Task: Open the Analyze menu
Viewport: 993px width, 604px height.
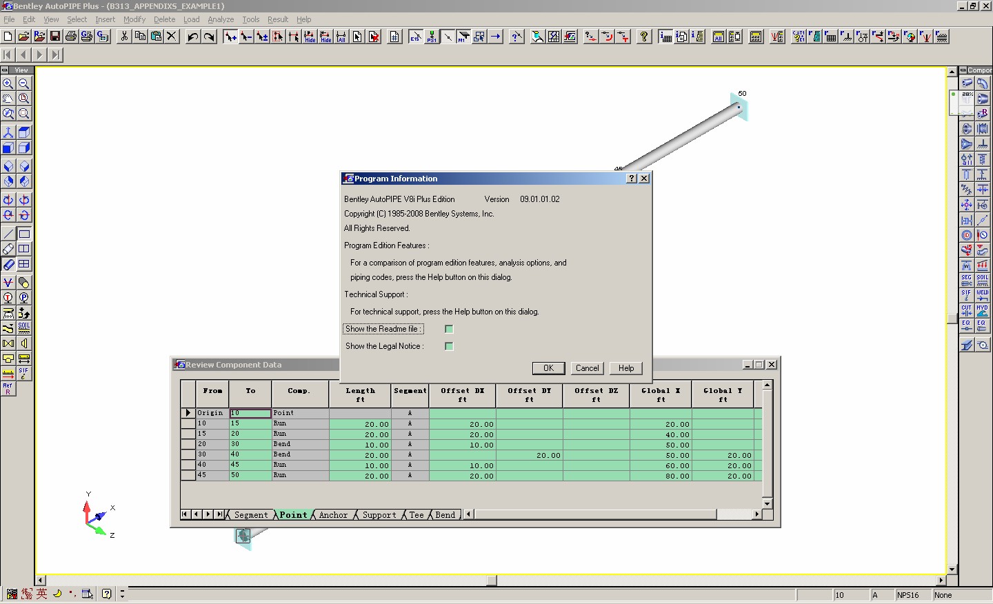Action: (x=221, y=19)
